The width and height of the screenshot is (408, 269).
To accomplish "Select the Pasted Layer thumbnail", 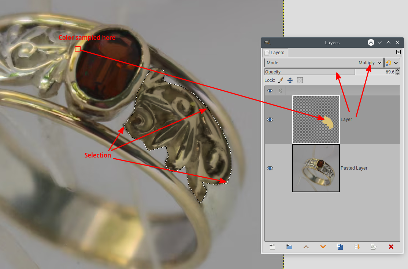I will 316,168.
